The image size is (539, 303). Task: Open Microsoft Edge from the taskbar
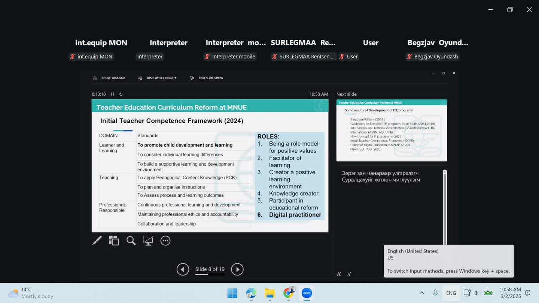(251, 293)
